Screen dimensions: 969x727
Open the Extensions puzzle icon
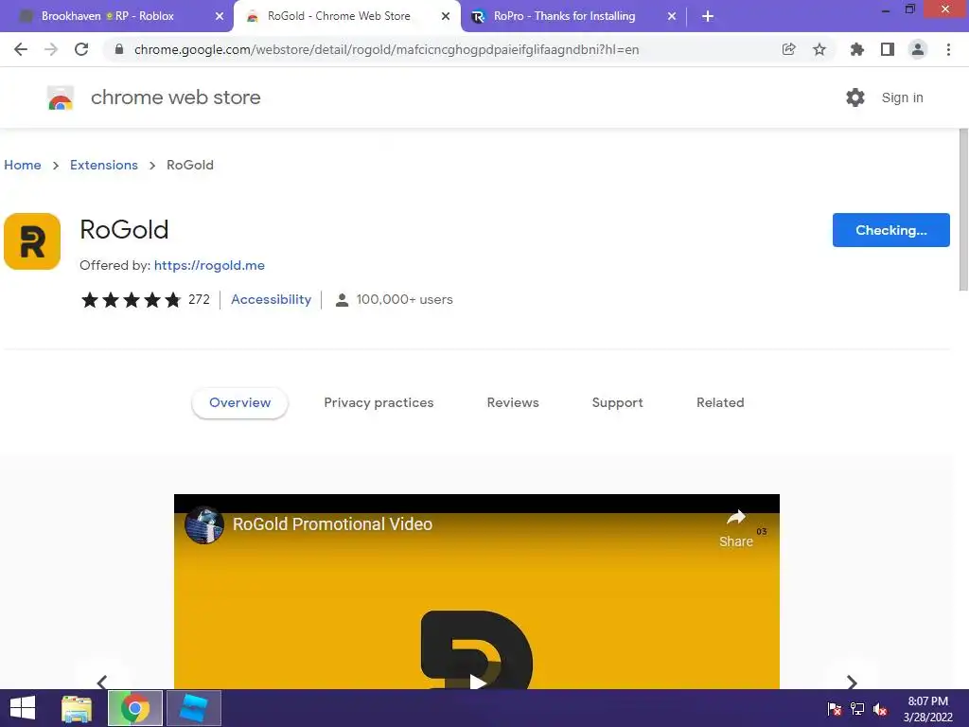[x=856, y=49]
